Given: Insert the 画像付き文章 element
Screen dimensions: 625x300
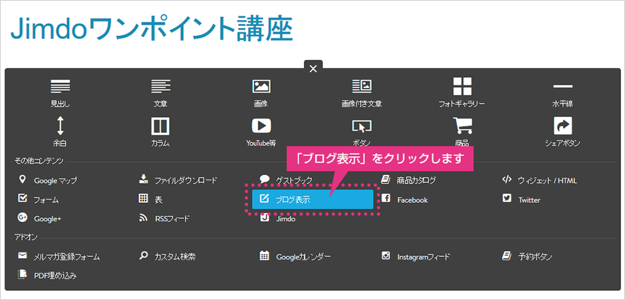Looking at the screenshot, I should coord(361,93).
